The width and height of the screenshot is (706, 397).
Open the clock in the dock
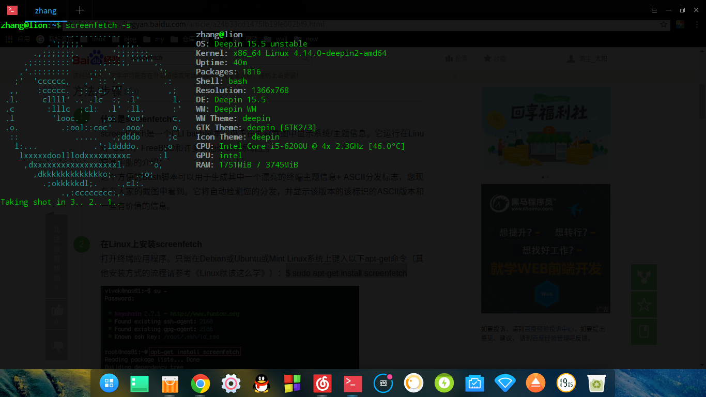coord(566,383)
